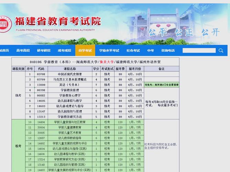Select course 学前儿童家庭与社区教育
The height and width of the screenshot is (172, 230).
point(70,122)
